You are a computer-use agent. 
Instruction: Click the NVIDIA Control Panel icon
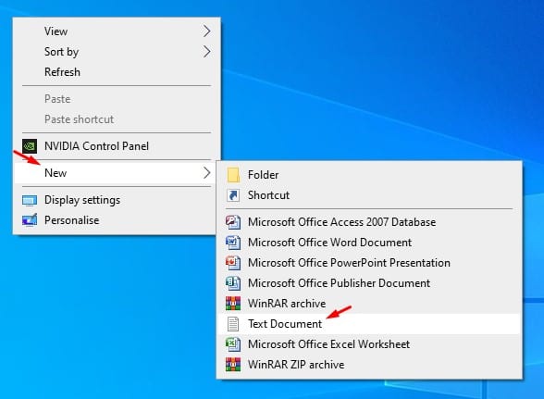point(30,146)
